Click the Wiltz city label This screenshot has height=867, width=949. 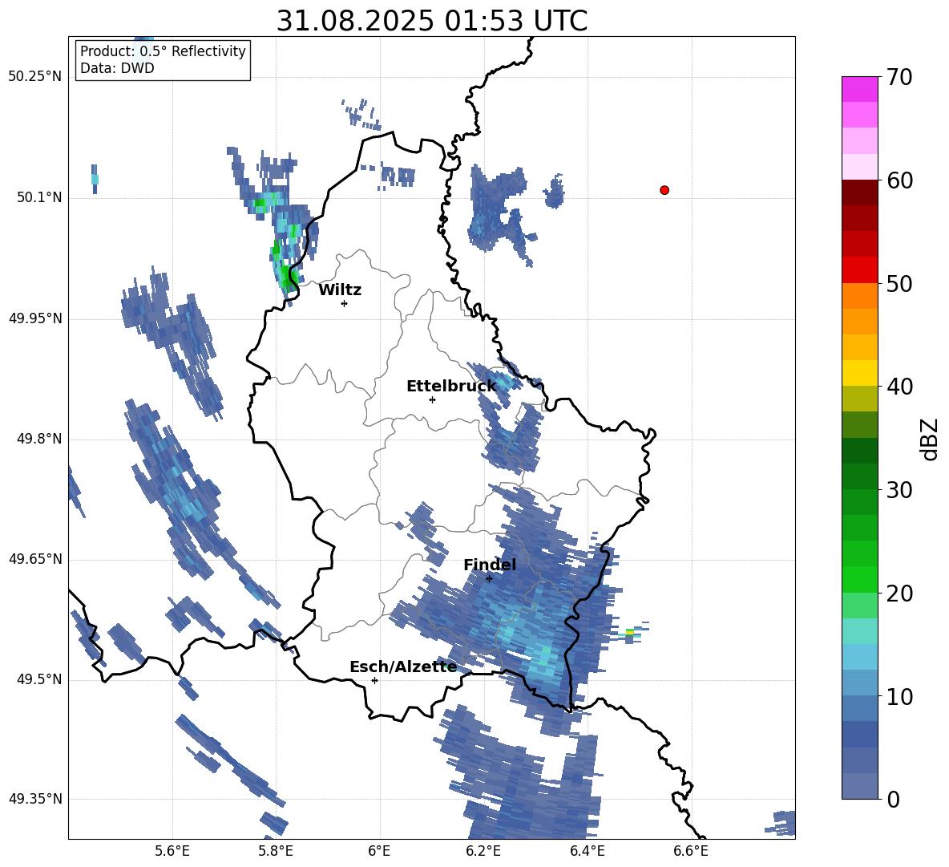(x=340, y=290)
